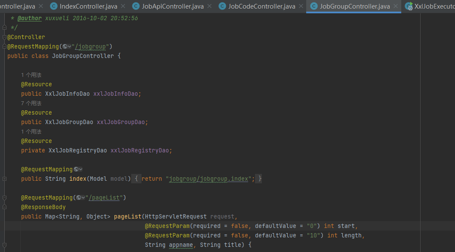
Task: Close the JobGroupController.java tab
Action: tap(397, 6)
